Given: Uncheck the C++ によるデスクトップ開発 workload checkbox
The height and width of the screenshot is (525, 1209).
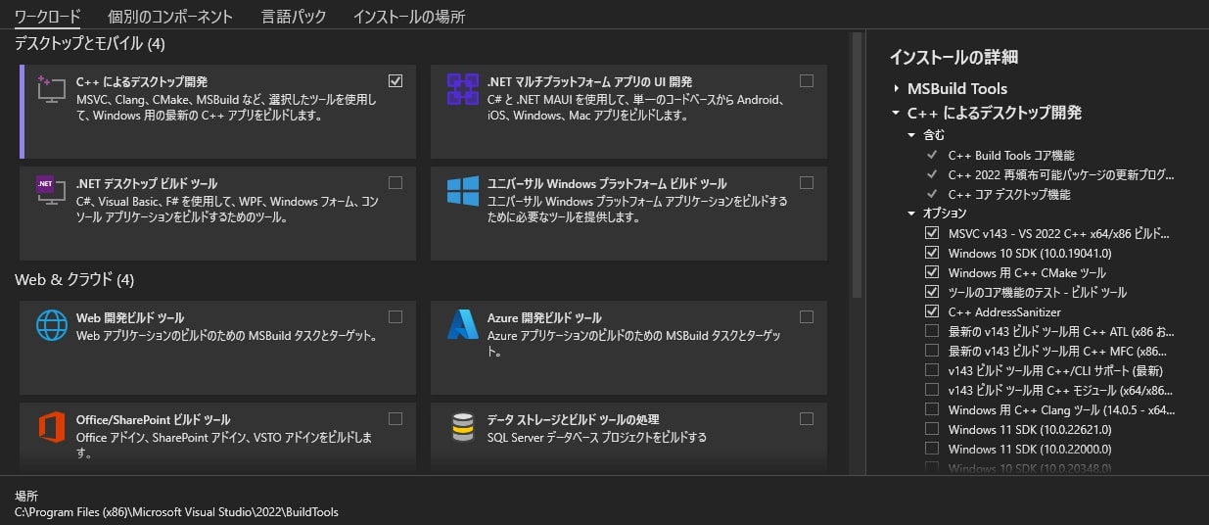Looking at the screenshot, I should tap(395, 81).
